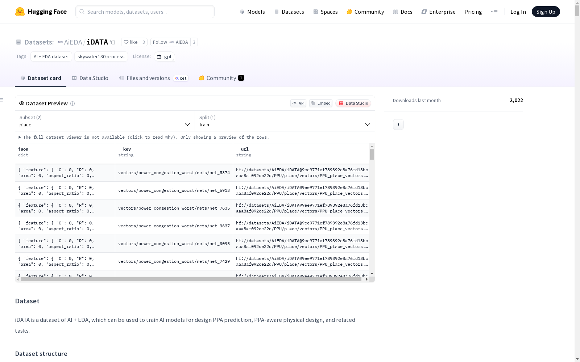This screenshot has height=362, width=580.
Task: Open the Enterprise page
Action: (x=439, y=12)
